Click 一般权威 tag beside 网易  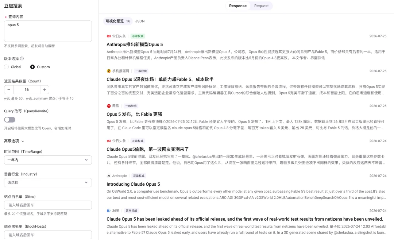click(131, 106)
